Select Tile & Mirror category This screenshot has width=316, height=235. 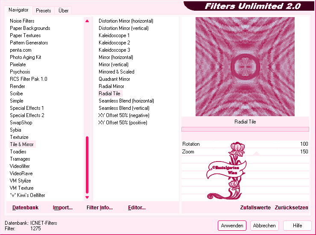pyautogui.click(x=22, y=144)
